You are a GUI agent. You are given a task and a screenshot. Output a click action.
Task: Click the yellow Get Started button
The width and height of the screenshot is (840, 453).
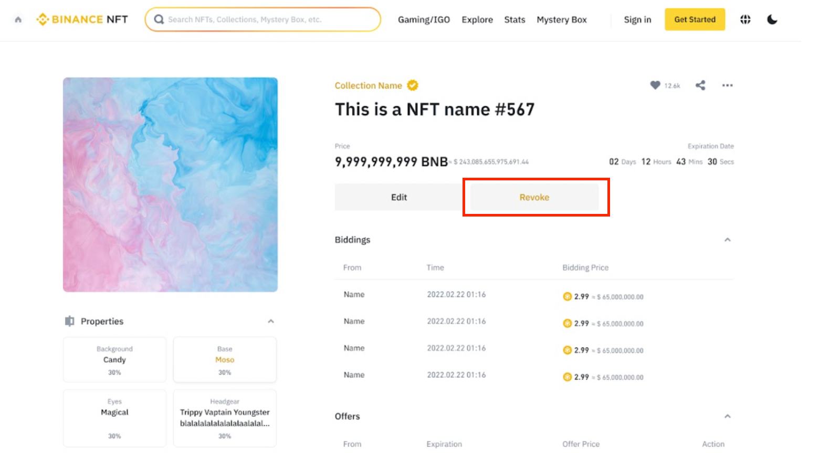pos(694,19)
